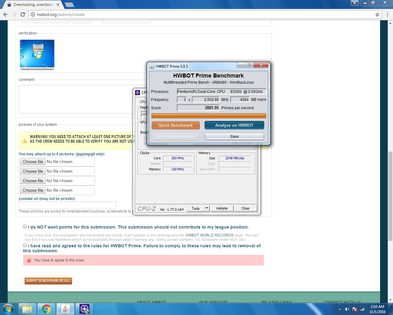Click the Show desktop strip beside the clock

391,309
